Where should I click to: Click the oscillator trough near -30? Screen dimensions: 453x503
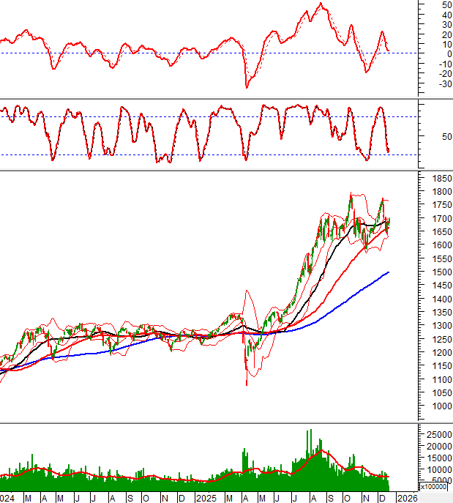click(x=246, y=86)
